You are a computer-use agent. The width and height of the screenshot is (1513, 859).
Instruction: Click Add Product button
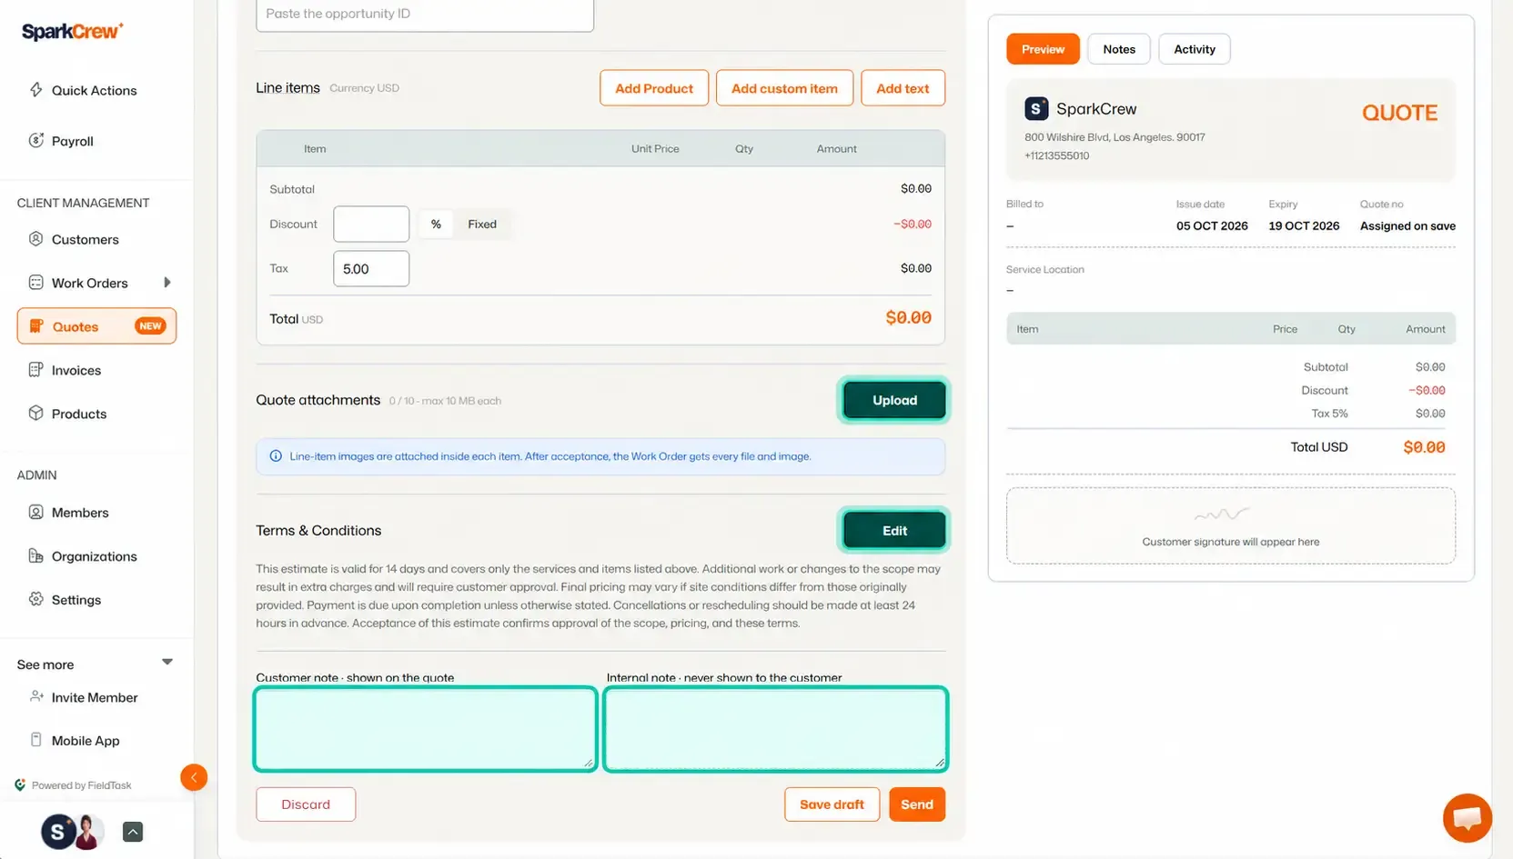pos(654,88)
